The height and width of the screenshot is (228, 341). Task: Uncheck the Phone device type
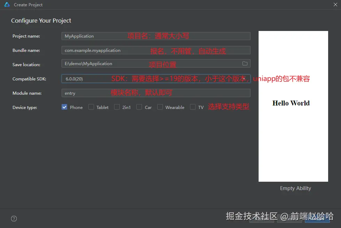64,107
